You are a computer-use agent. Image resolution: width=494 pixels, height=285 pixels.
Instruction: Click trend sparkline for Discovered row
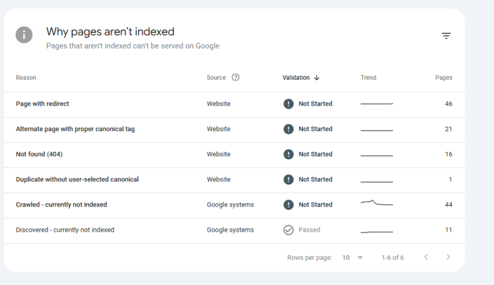point(377,232)
